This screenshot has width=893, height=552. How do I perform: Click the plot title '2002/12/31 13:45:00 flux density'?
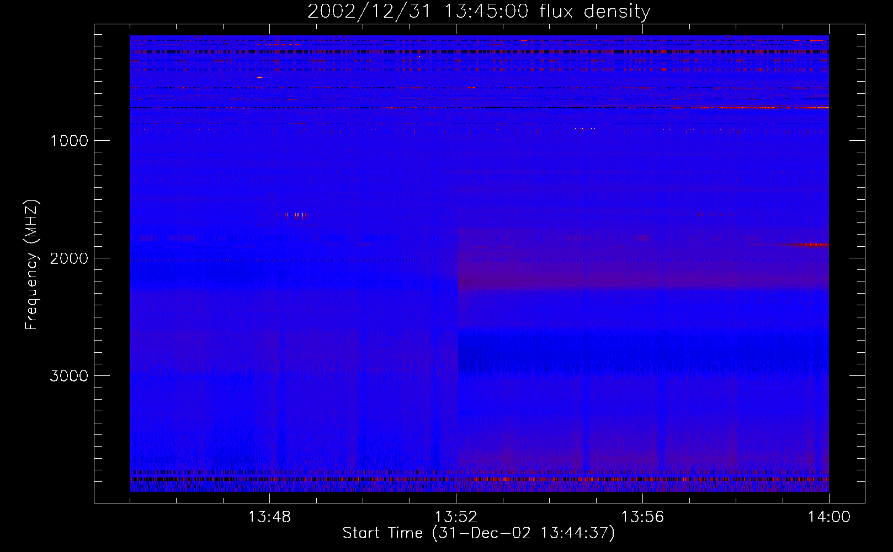point(479,11)
